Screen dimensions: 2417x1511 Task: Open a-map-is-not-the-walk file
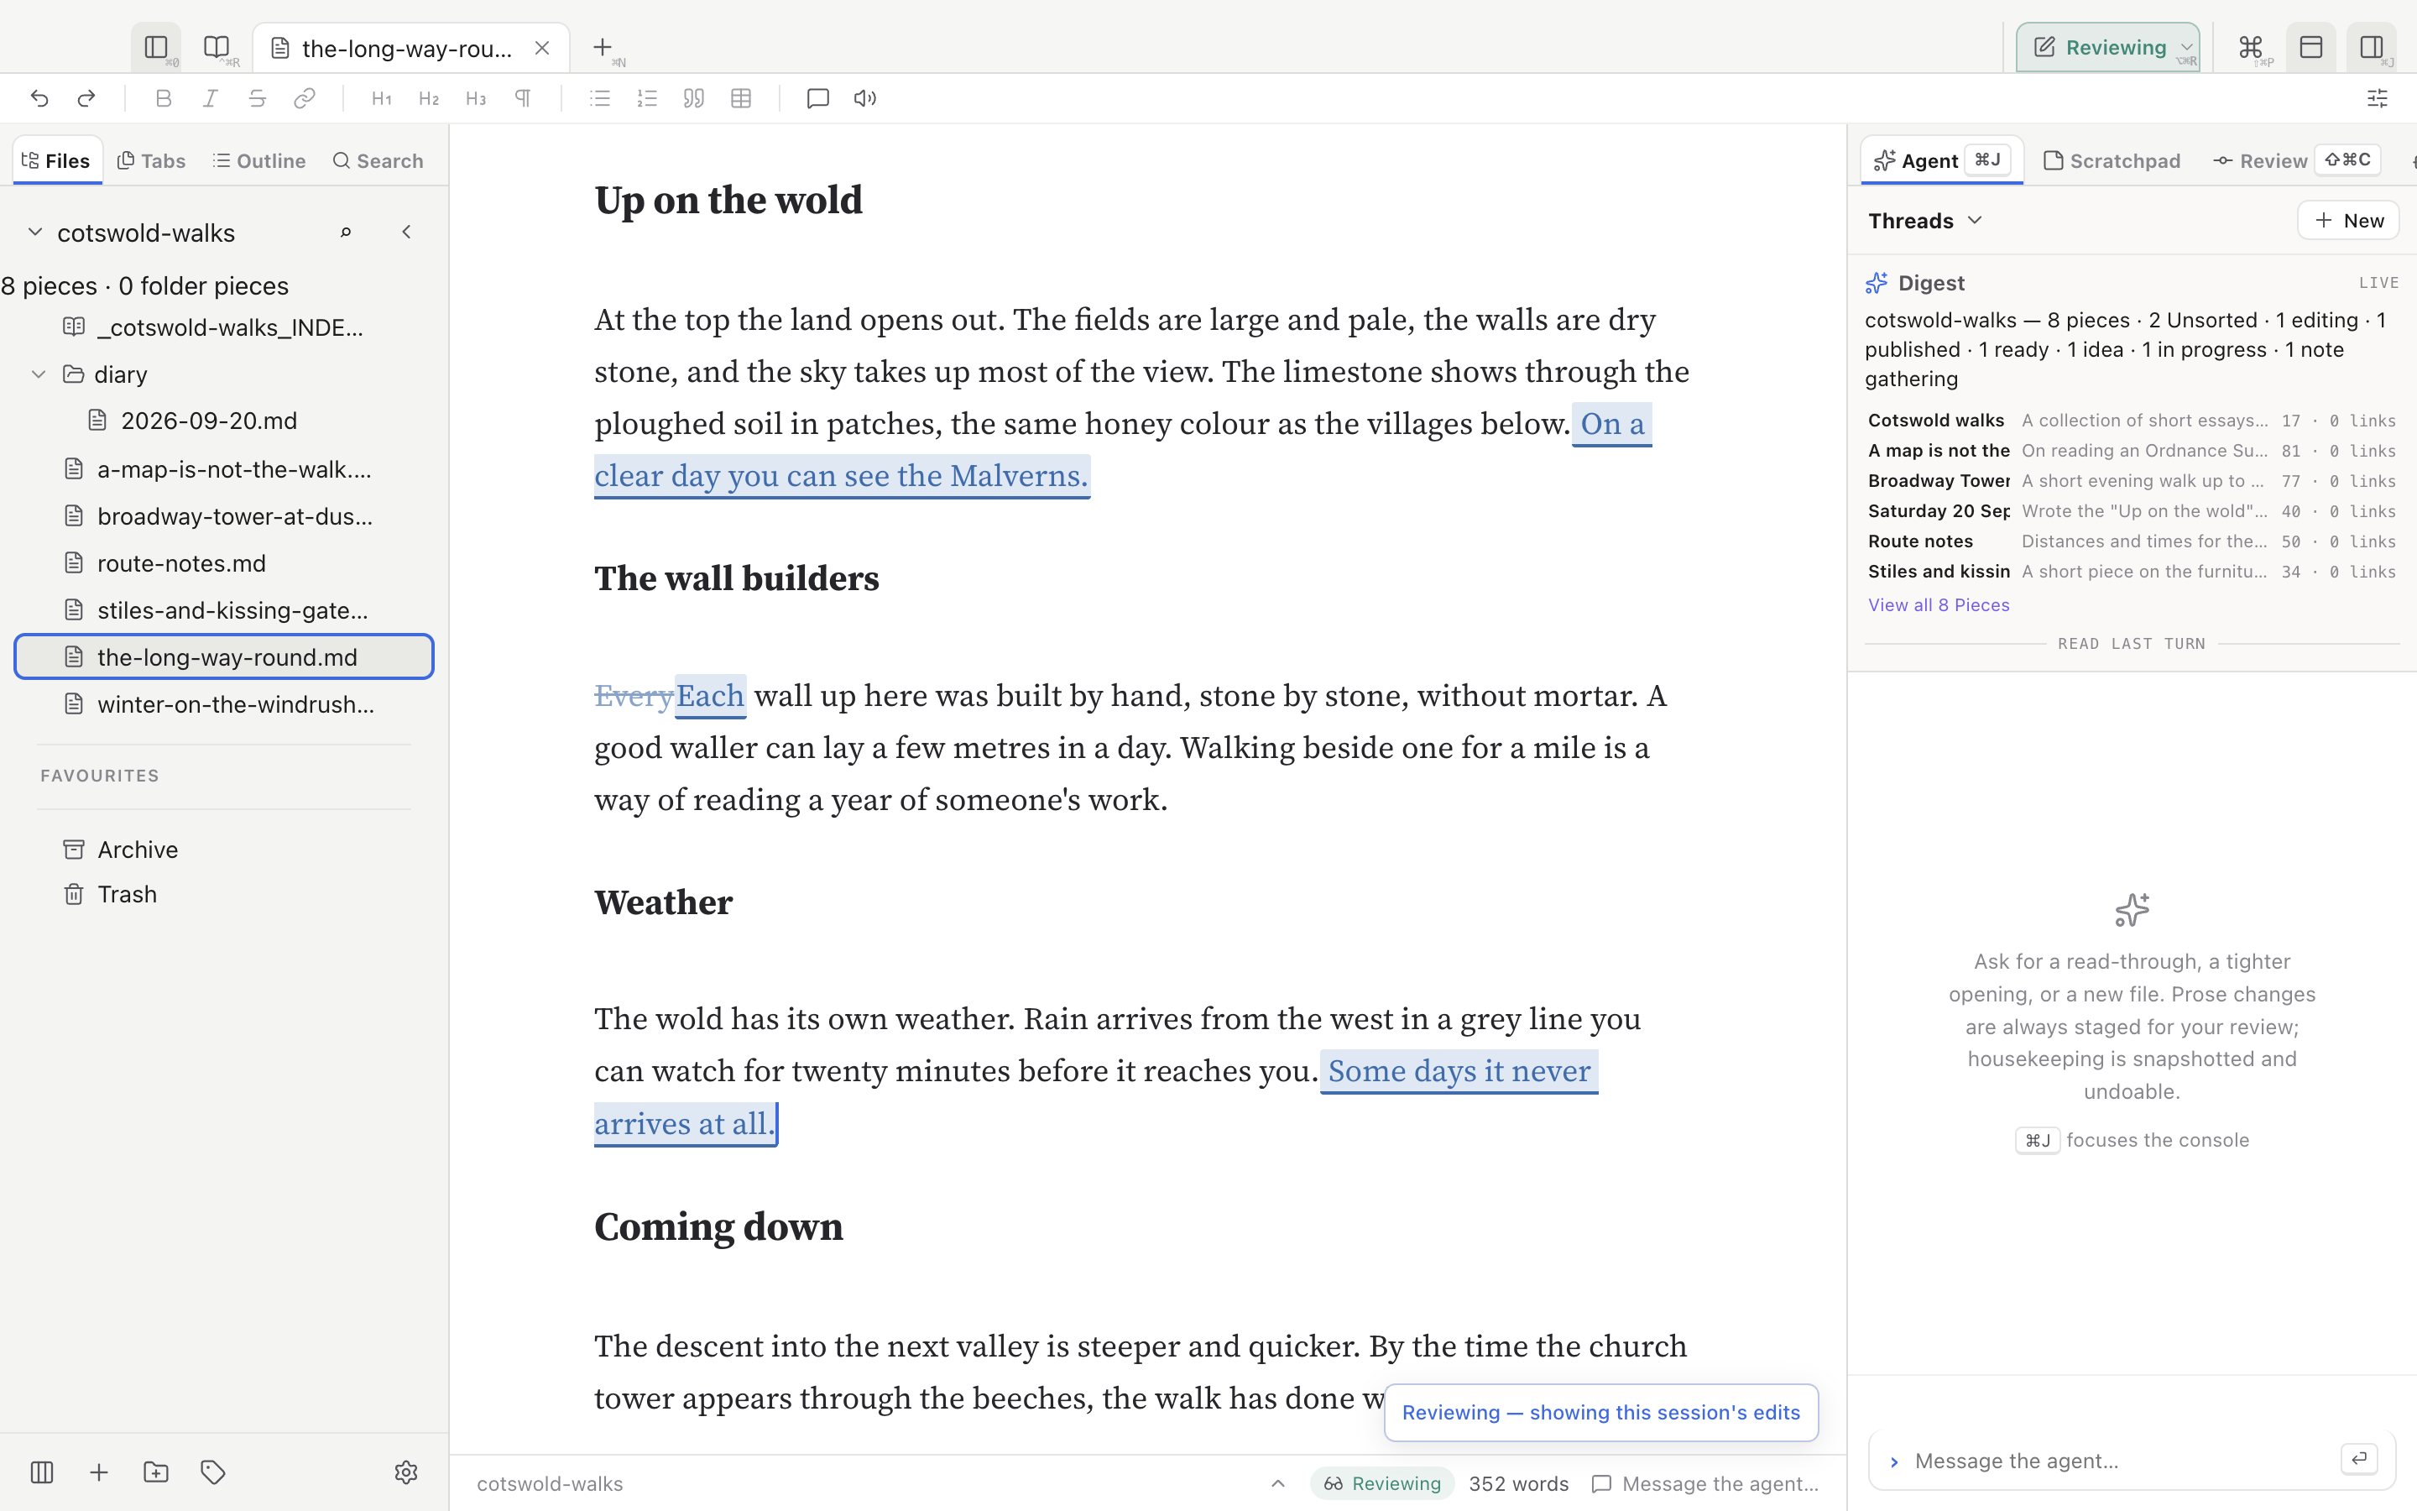click(x=224, y=468)
